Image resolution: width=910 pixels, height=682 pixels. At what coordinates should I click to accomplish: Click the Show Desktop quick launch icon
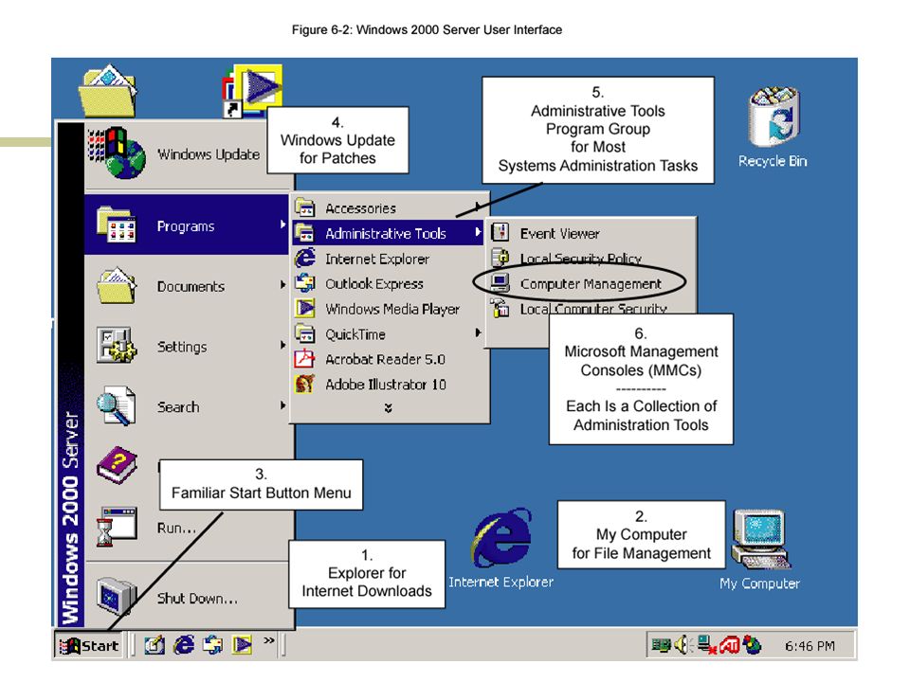click(x=155, y=645)
